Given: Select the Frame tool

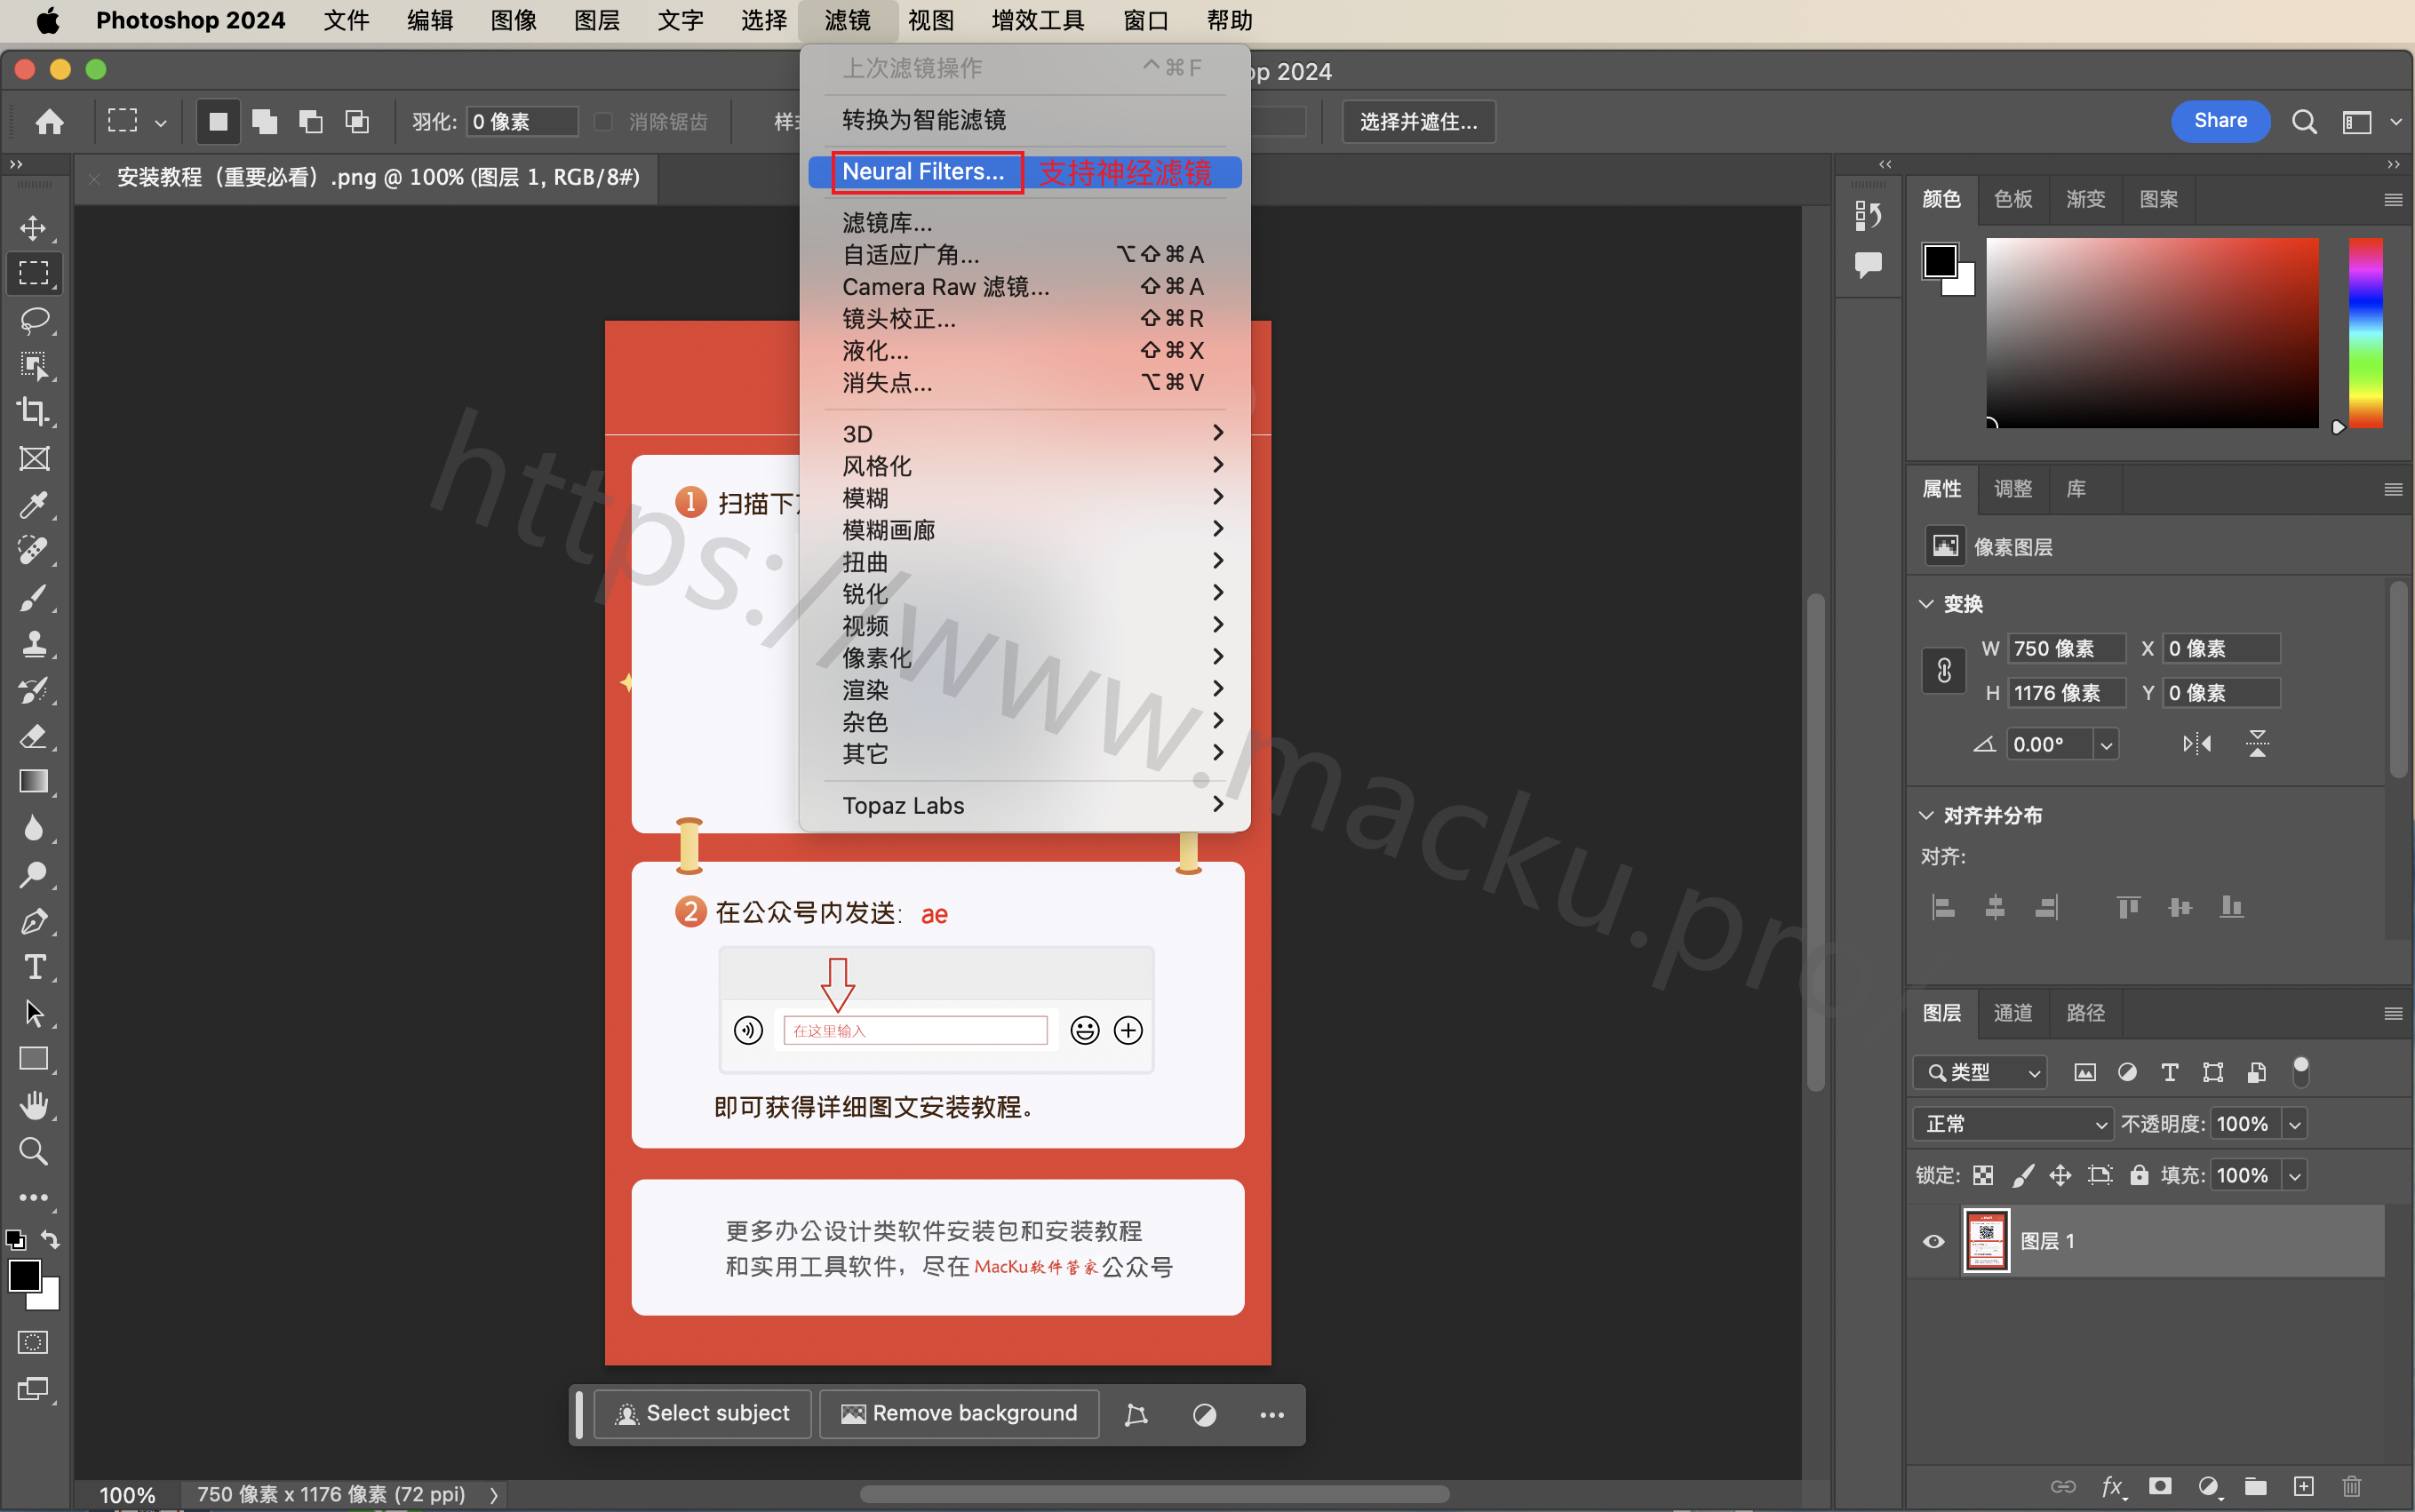Looking at the screenshot, I should [x=34, y=459].
